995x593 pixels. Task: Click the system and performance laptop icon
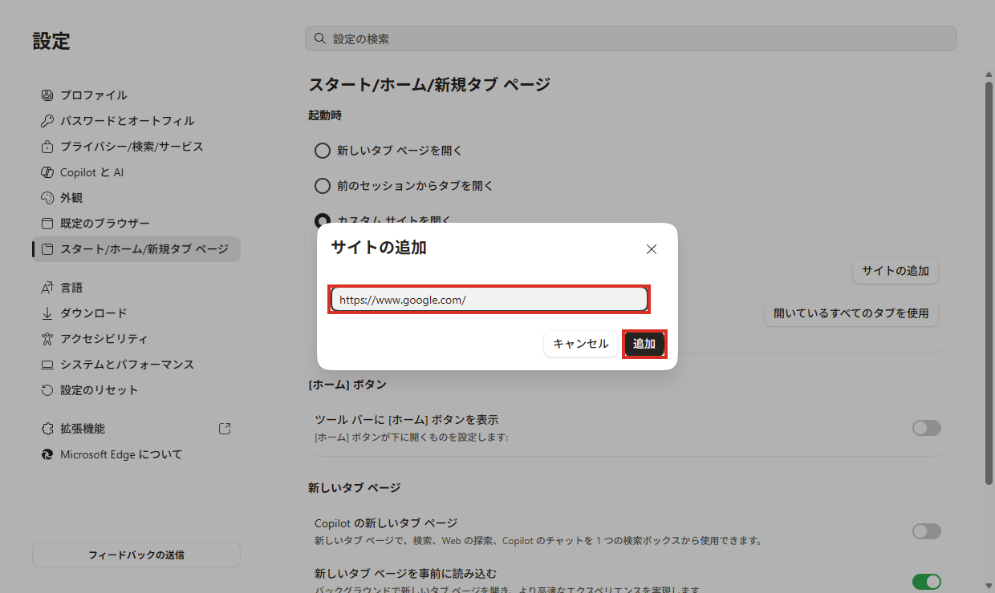pyautogui.click(x=47, y=364)
